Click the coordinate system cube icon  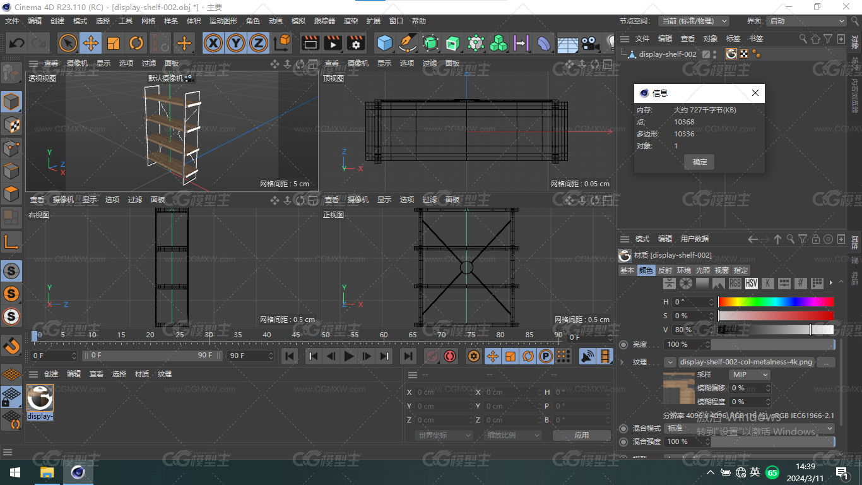pos(282,43)
